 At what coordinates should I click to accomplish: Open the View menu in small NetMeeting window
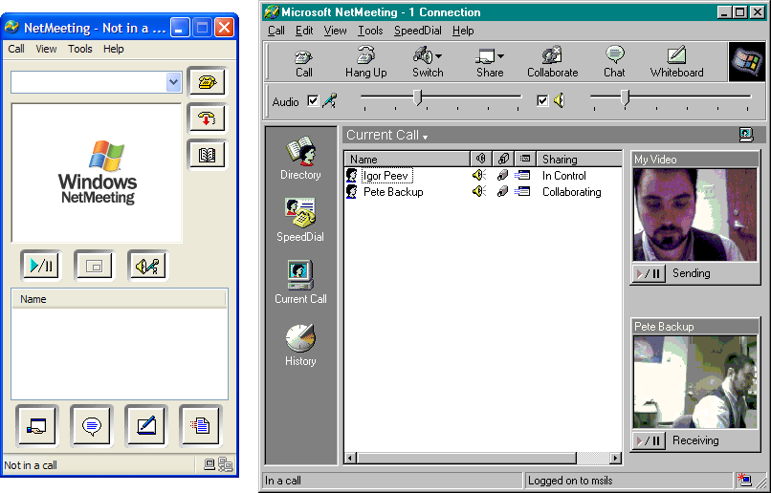tap(46, 49)
